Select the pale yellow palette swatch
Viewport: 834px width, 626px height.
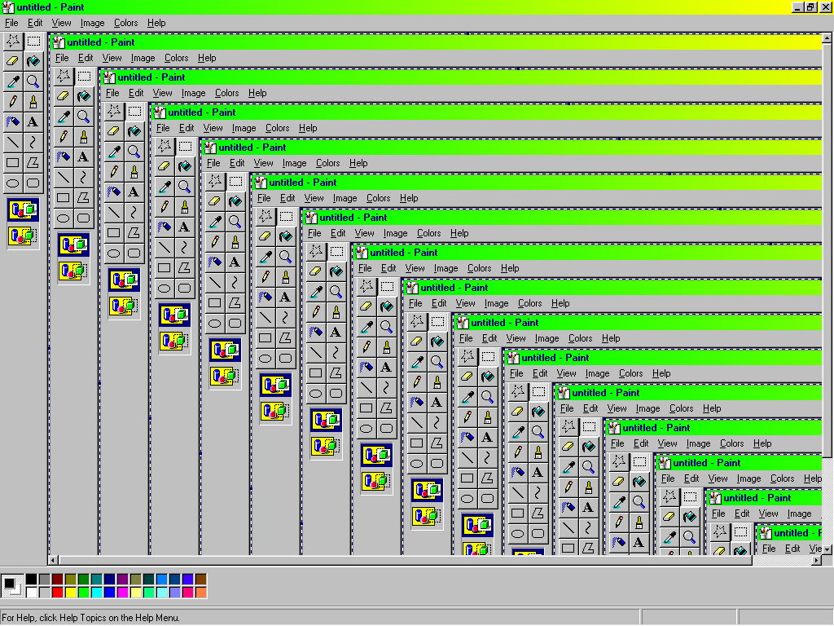click(x=136, y=592)
